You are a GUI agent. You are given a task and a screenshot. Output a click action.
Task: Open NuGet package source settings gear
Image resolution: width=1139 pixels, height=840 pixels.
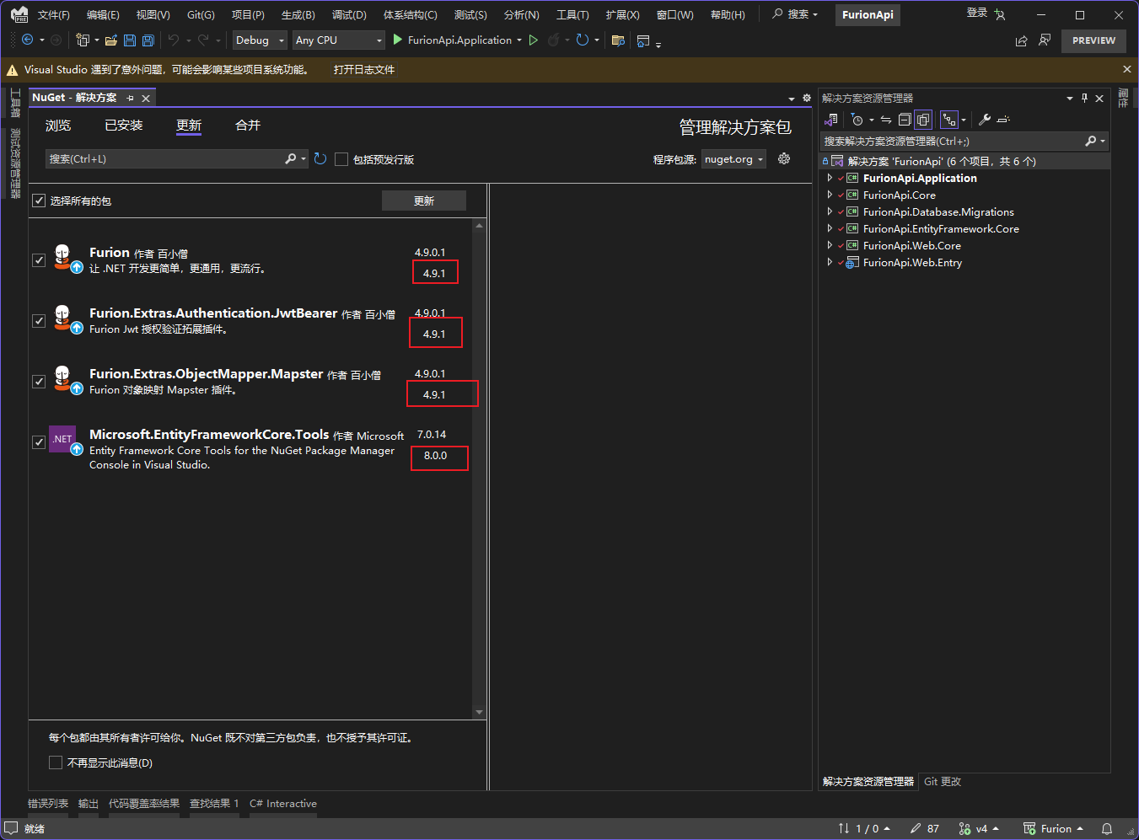784,159
